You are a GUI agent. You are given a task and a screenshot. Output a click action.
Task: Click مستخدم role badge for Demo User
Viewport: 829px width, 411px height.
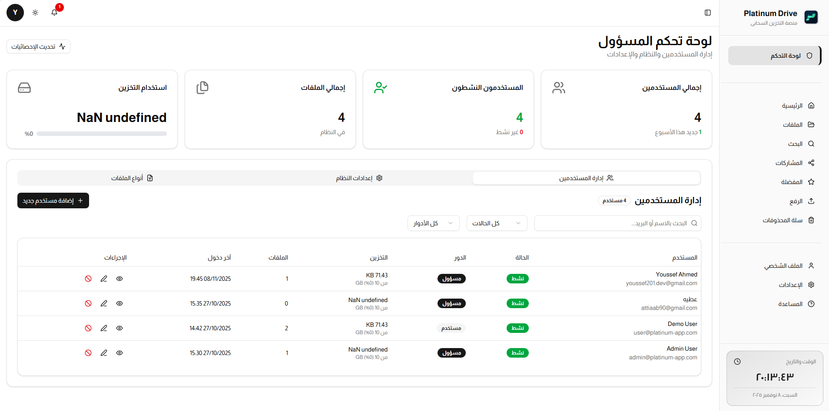click(x=451, y=328)
